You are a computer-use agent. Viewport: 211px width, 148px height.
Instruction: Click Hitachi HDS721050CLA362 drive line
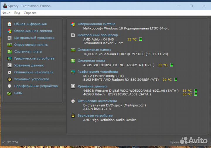(x=117, y=94)
